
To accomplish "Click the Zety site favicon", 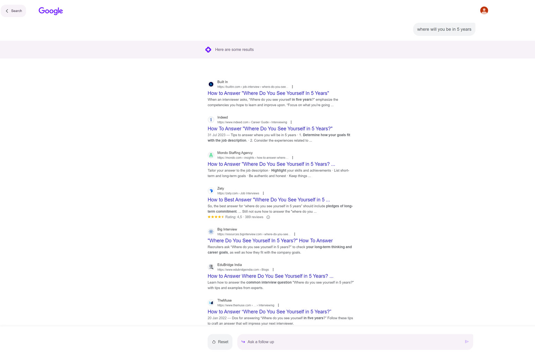I will pyautogui.click(x=211, y=191).
